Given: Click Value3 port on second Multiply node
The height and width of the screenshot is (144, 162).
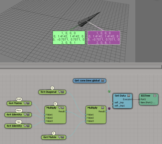Looking at the screenshot, I should pyautogui.click(x=86, y=121).
